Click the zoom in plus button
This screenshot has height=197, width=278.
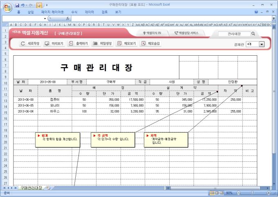(x=269, y=193)
